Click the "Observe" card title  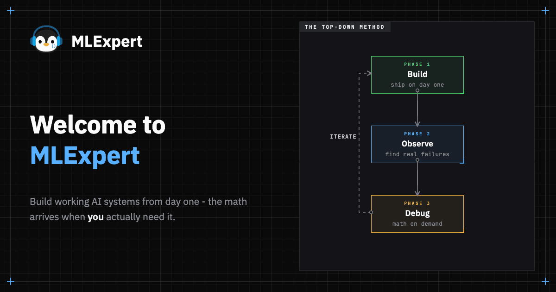click(417, 144)
